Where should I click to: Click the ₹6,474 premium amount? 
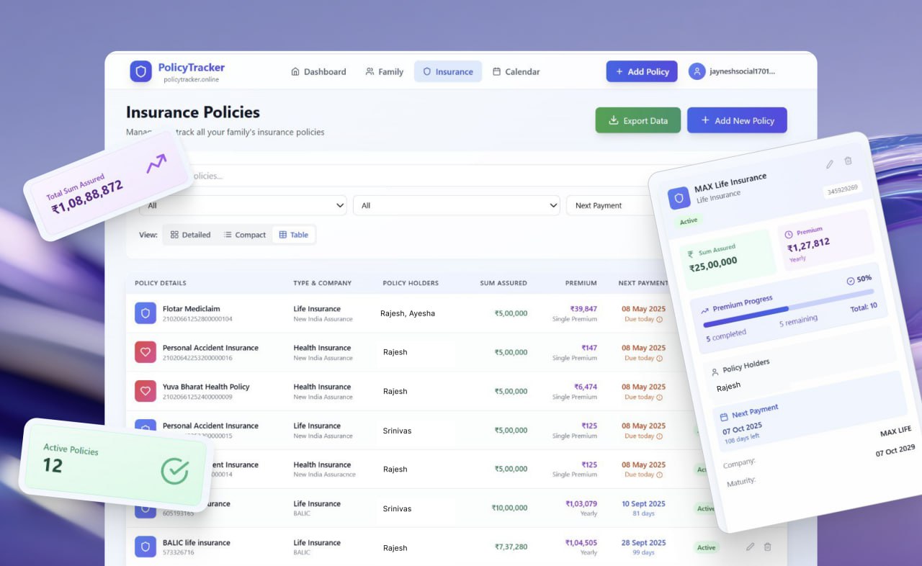point(586,387)
